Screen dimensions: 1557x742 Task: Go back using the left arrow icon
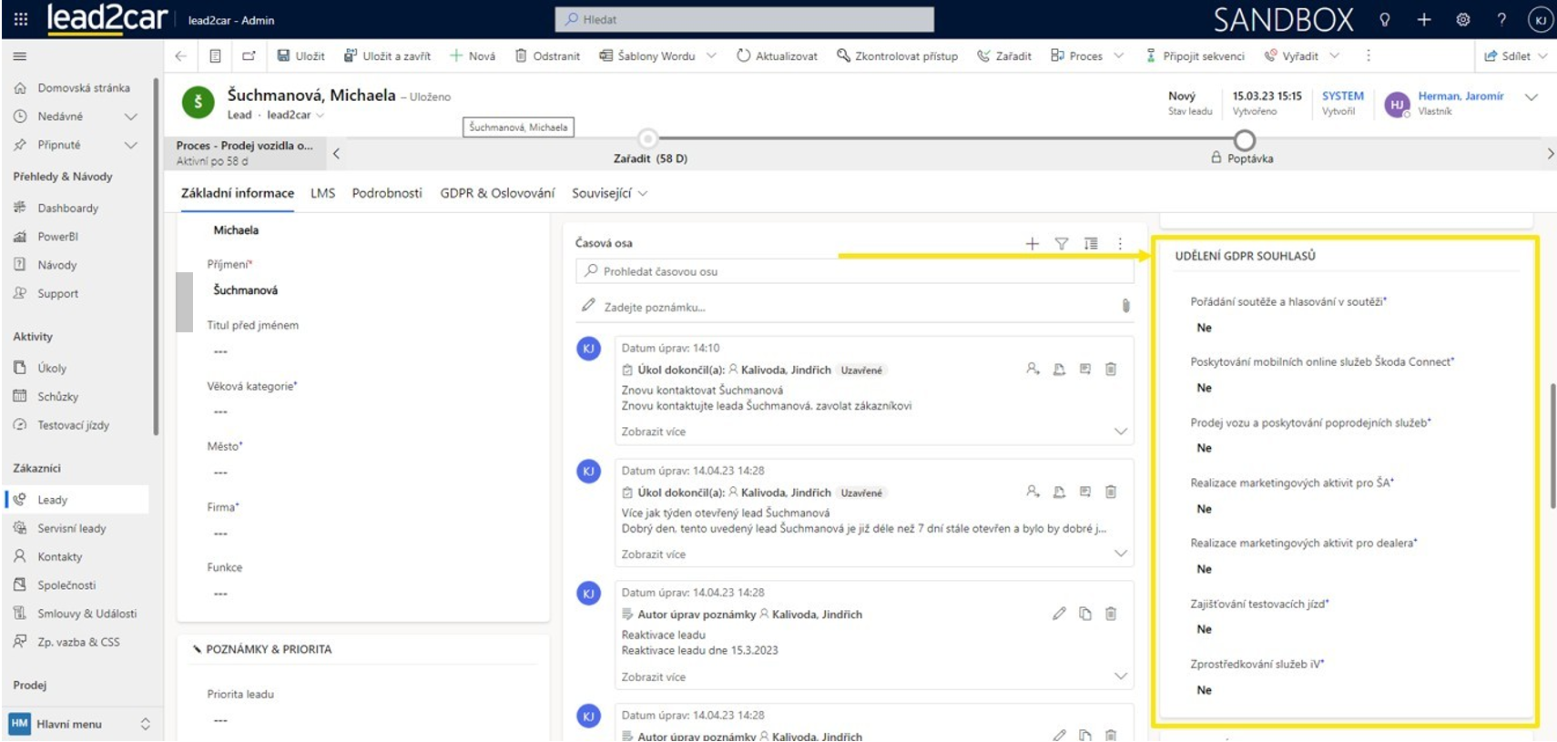[x=180, y=56]
